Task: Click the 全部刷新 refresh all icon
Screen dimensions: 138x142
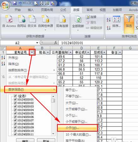Action: coord(78,19)
